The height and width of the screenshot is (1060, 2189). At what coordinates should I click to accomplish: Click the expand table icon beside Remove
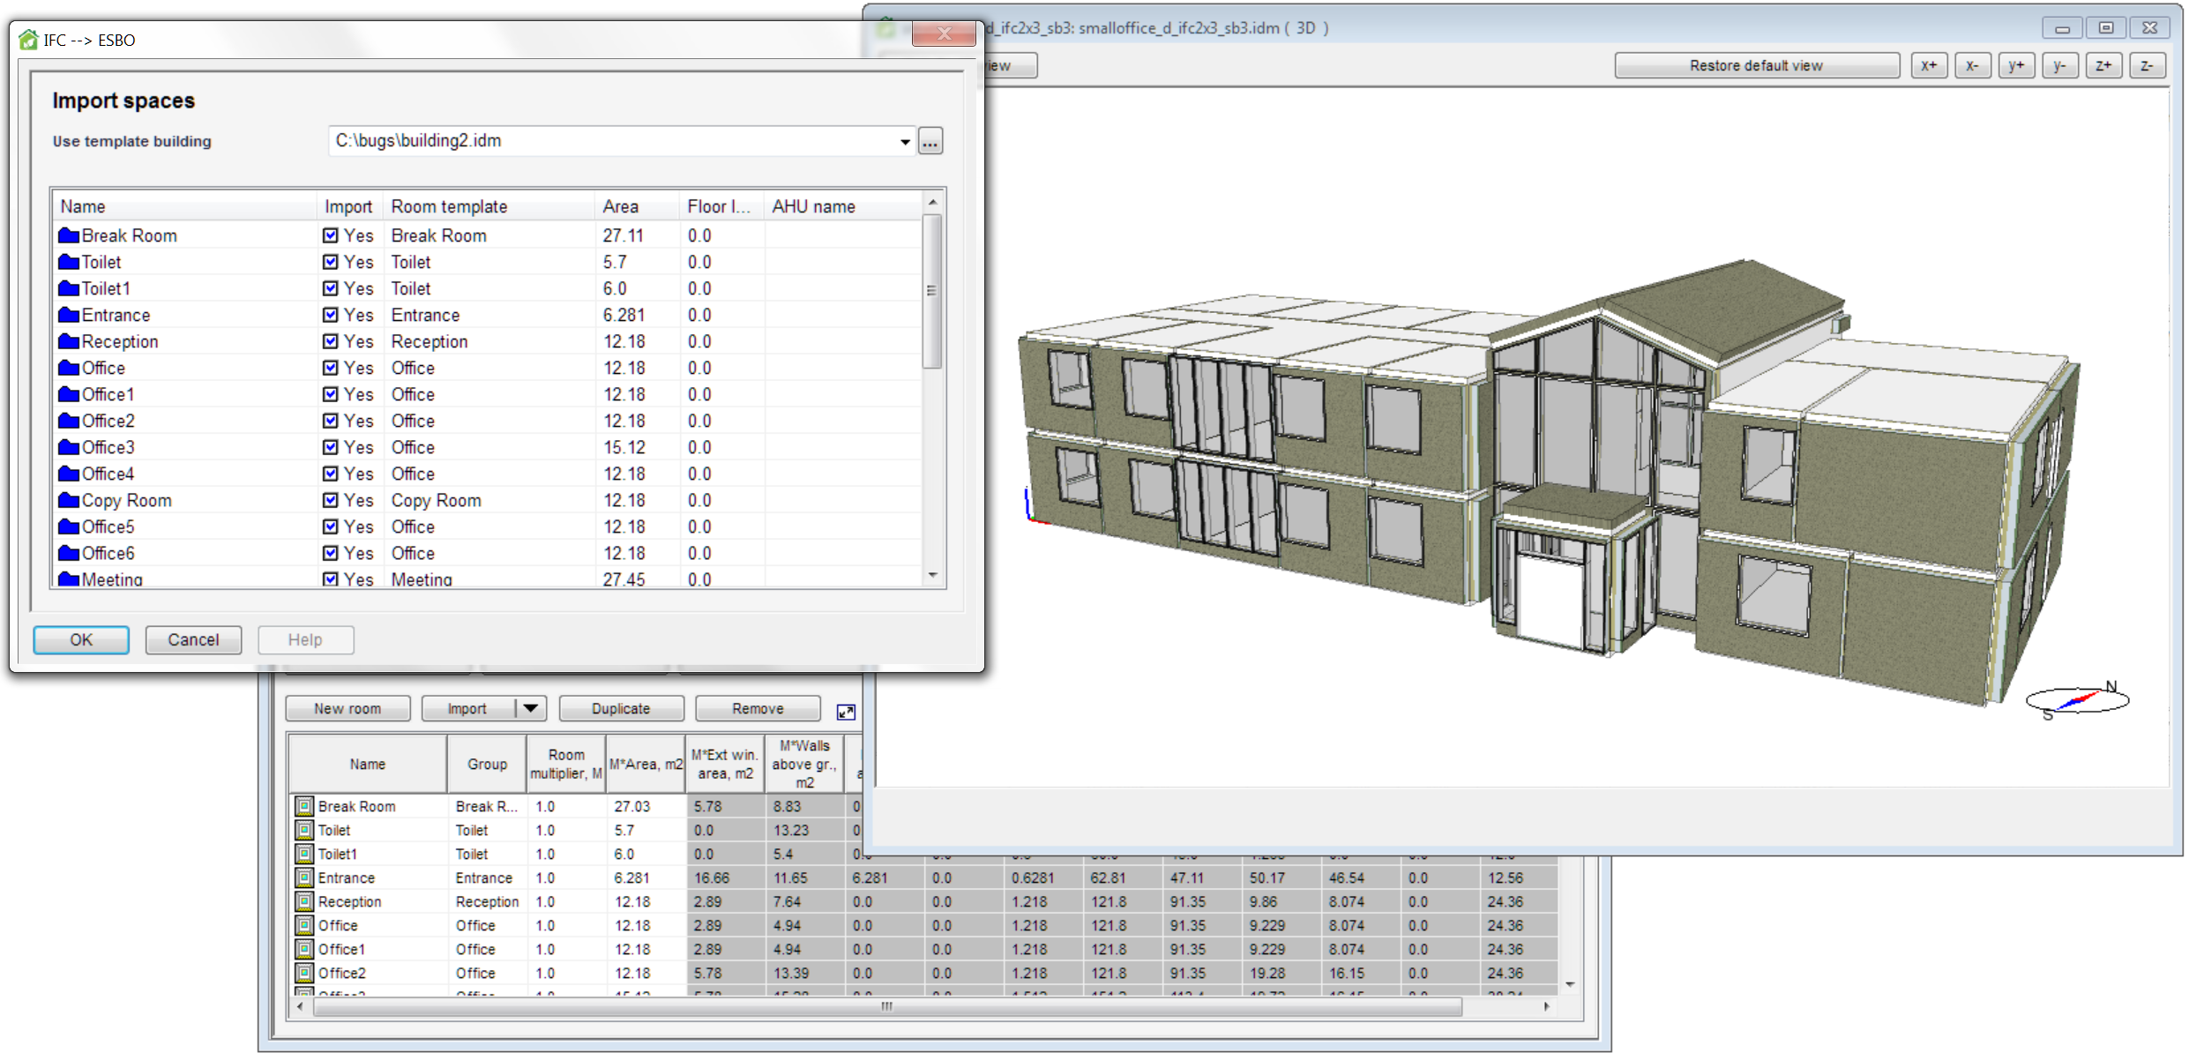(845, 712)
